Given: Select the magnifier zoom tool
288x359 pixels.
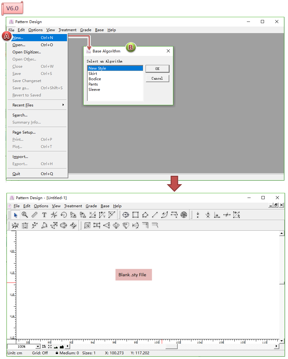Looking at the screenshot, I should [x=25, y=215].
